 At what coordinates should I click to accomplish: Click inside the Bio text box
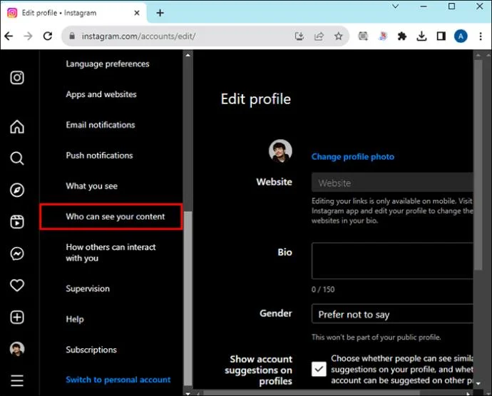click(x=392, y=260)
